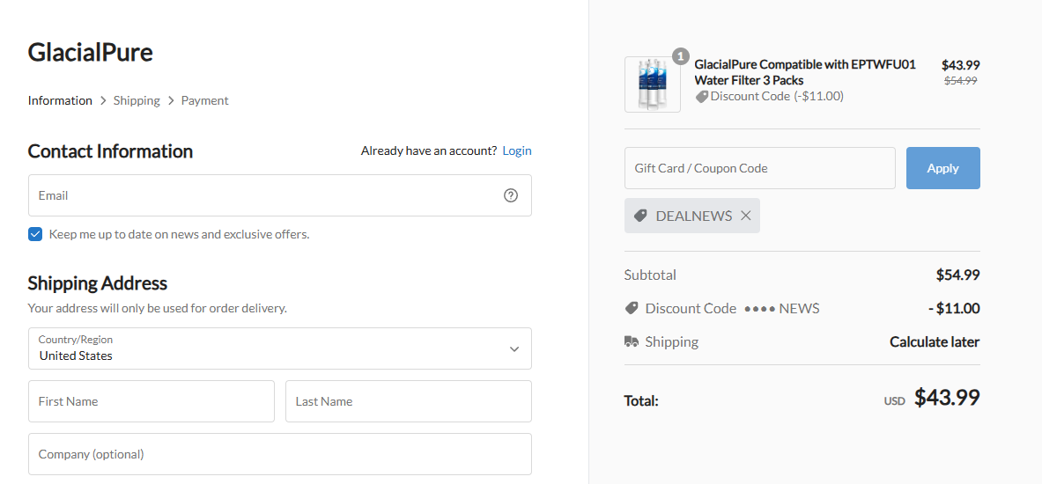Focus the Email input field

(x=280, y=195)
